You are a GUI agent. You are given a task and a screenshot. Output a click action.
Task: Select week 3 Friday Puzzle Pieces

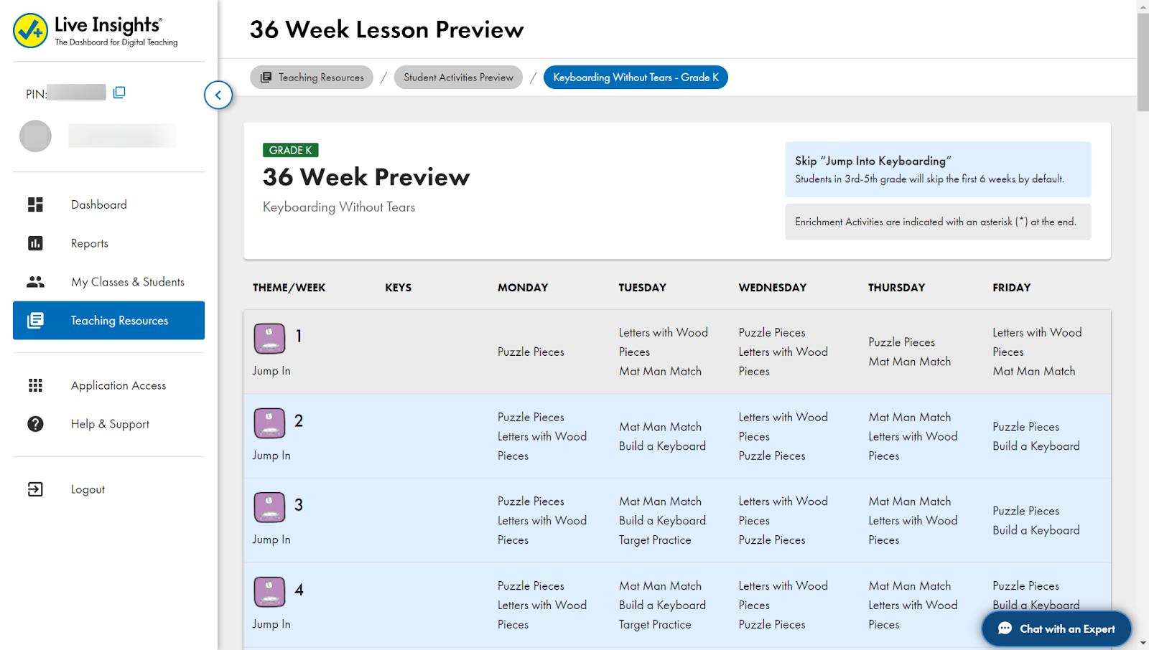point(1025,511)
